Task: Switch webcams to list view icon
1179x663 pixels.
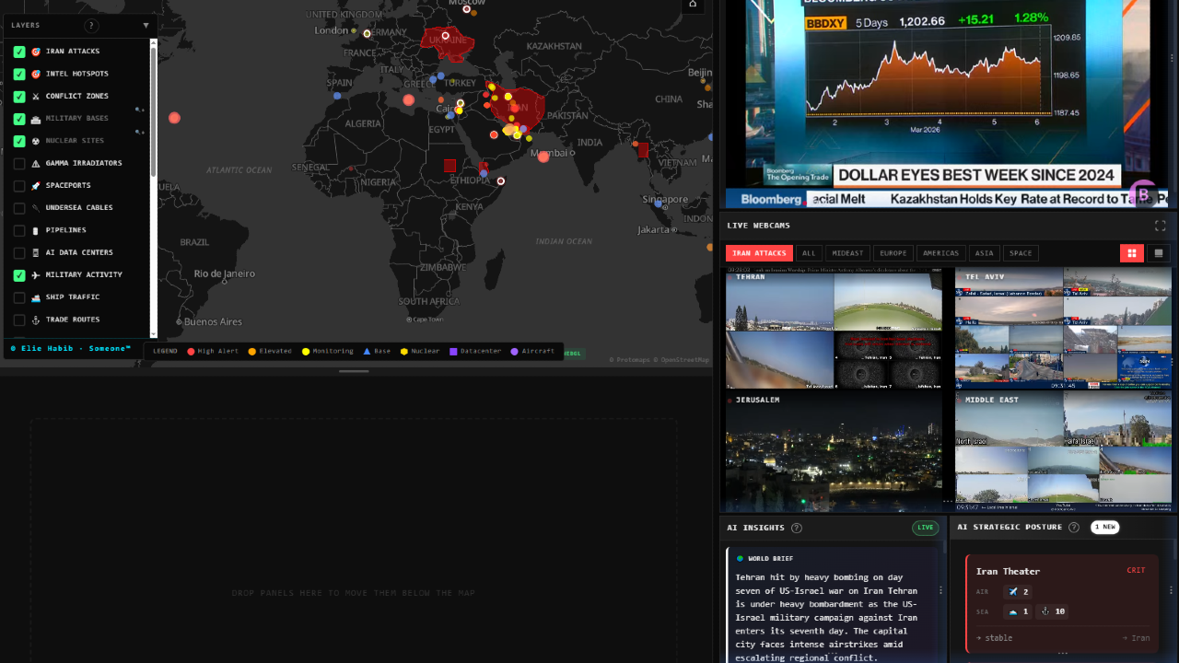Action: point(1157,252)
